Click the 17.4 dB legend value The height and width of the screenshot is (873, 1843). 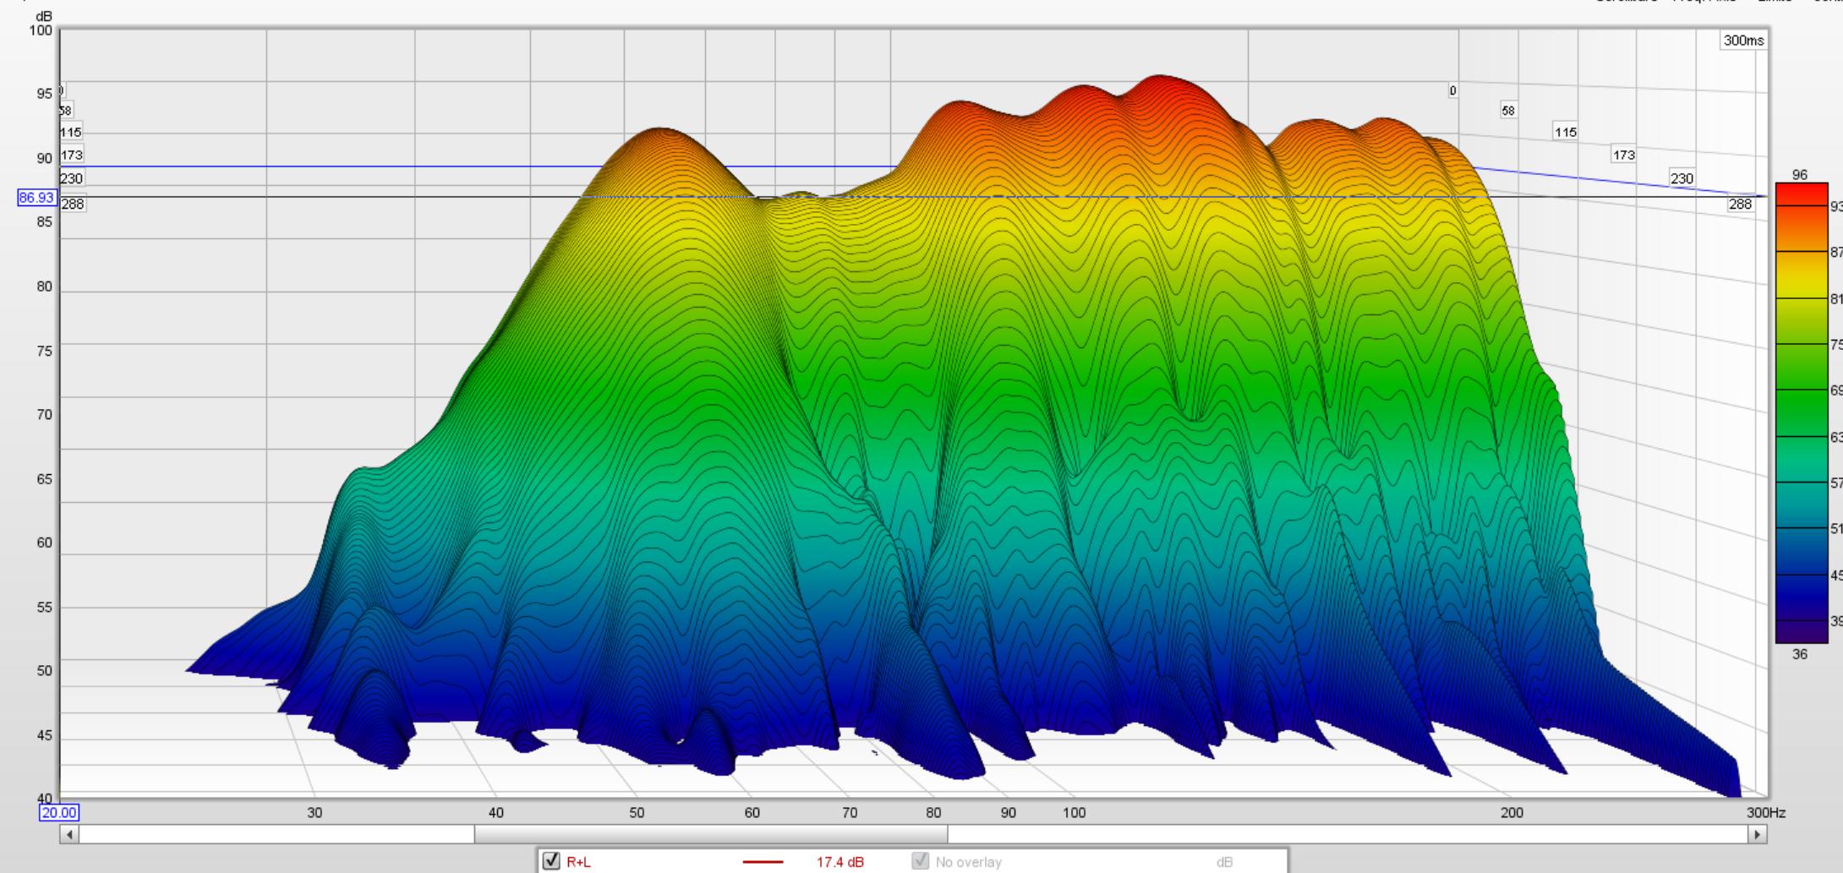click(x=839, y=862)
